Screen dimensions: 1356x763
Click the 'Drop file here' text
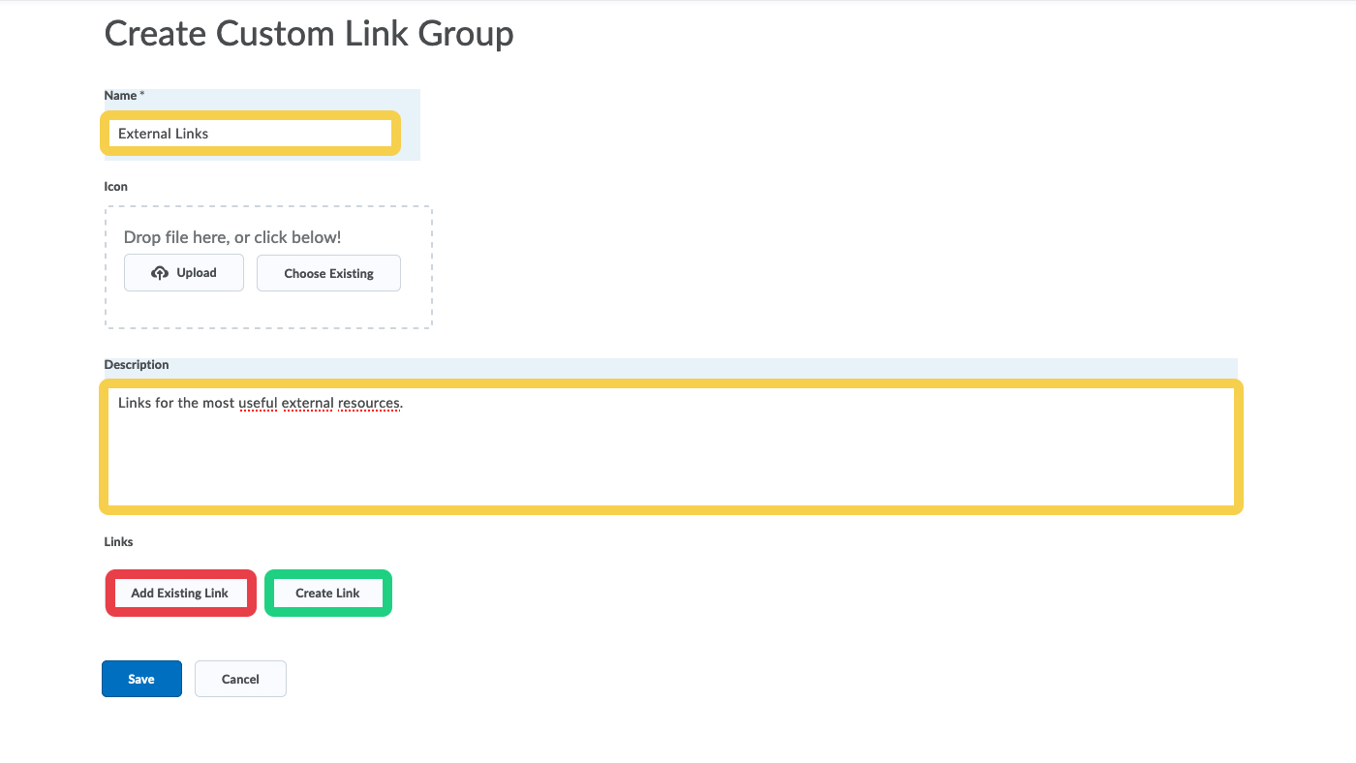point(232,237)
